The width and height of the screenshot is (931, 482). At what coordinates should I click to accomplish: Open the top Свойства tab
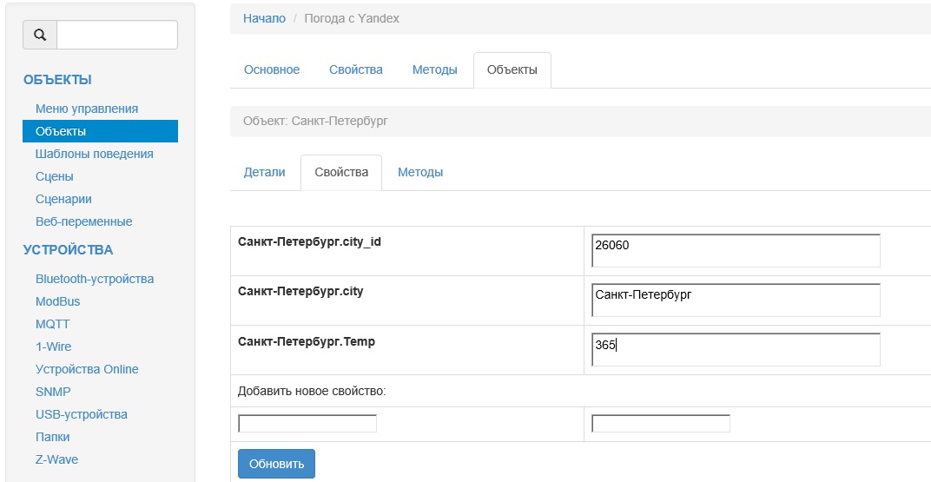356,70
